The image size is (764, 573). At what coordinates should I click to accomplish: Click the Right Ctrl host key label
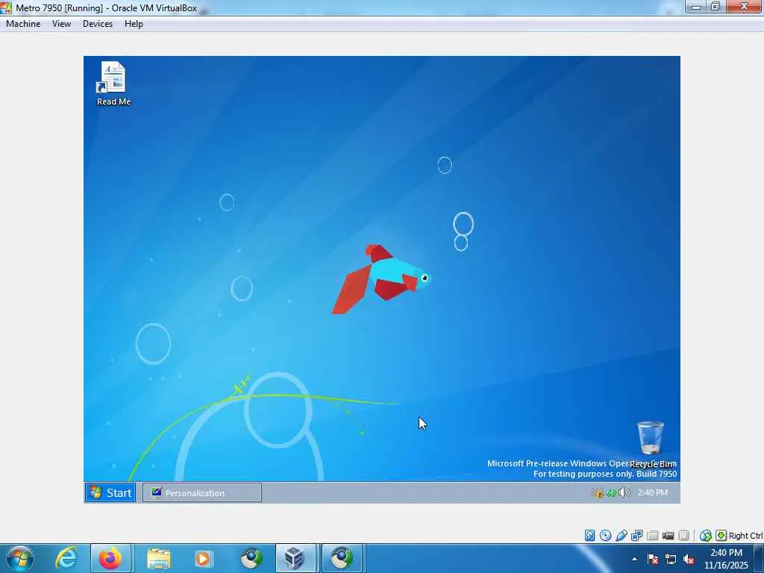pyautogui.click(x=745, y=536)
